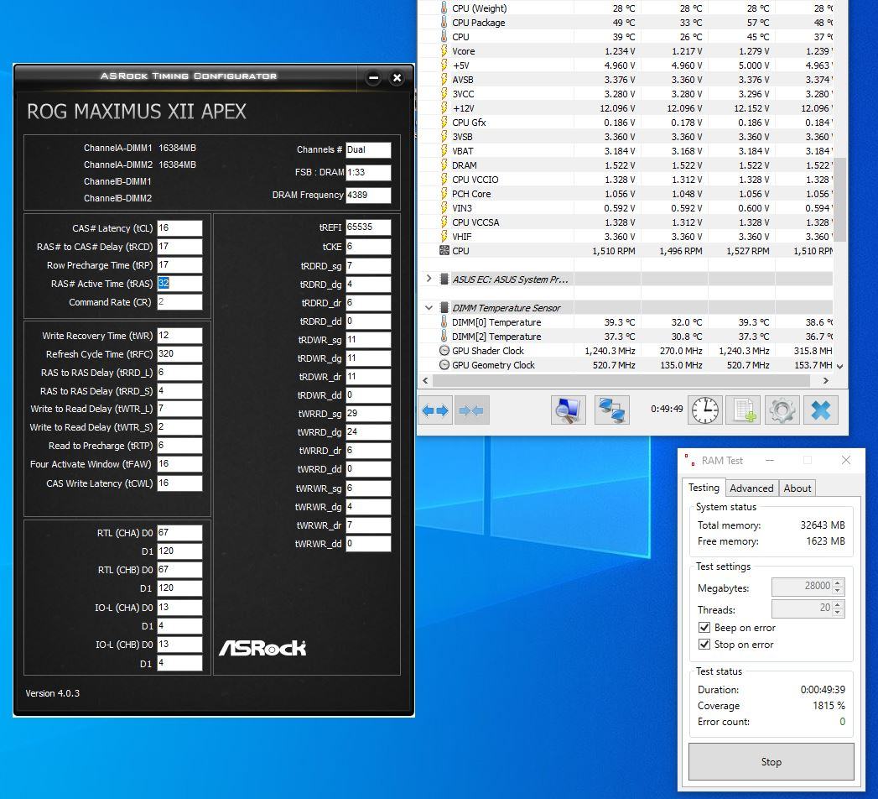
Task: Toggle the Beep on error checkbox
Action: (x=704, y=628)
